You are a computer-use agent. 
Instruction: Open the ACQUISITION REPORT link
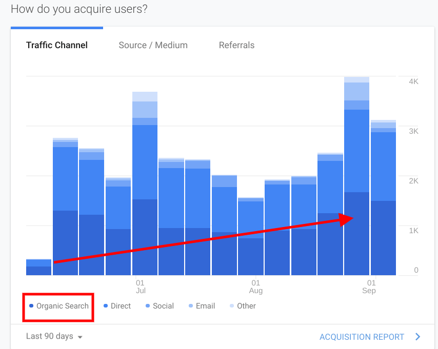tap(362, 337)
